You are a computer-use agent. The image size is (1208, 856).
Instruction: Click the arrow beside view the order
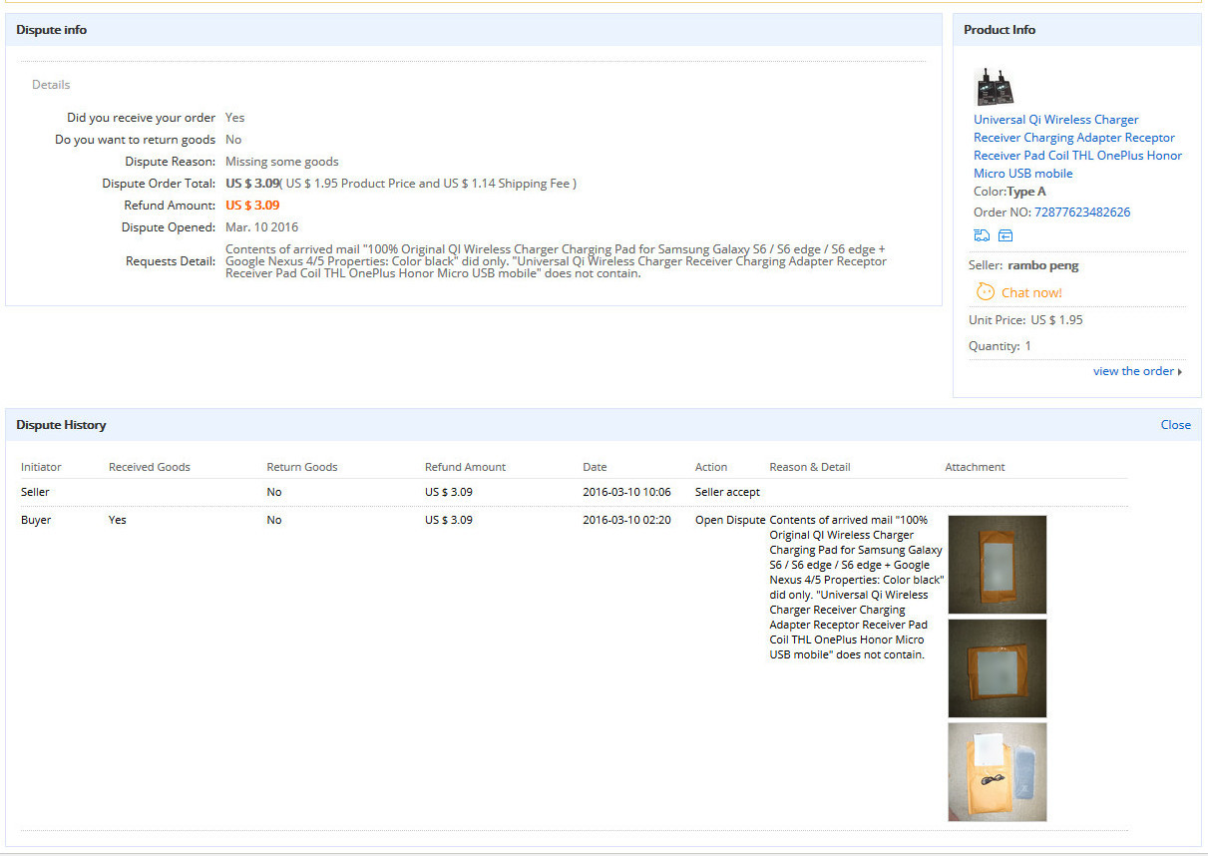tap(1180, 372)
